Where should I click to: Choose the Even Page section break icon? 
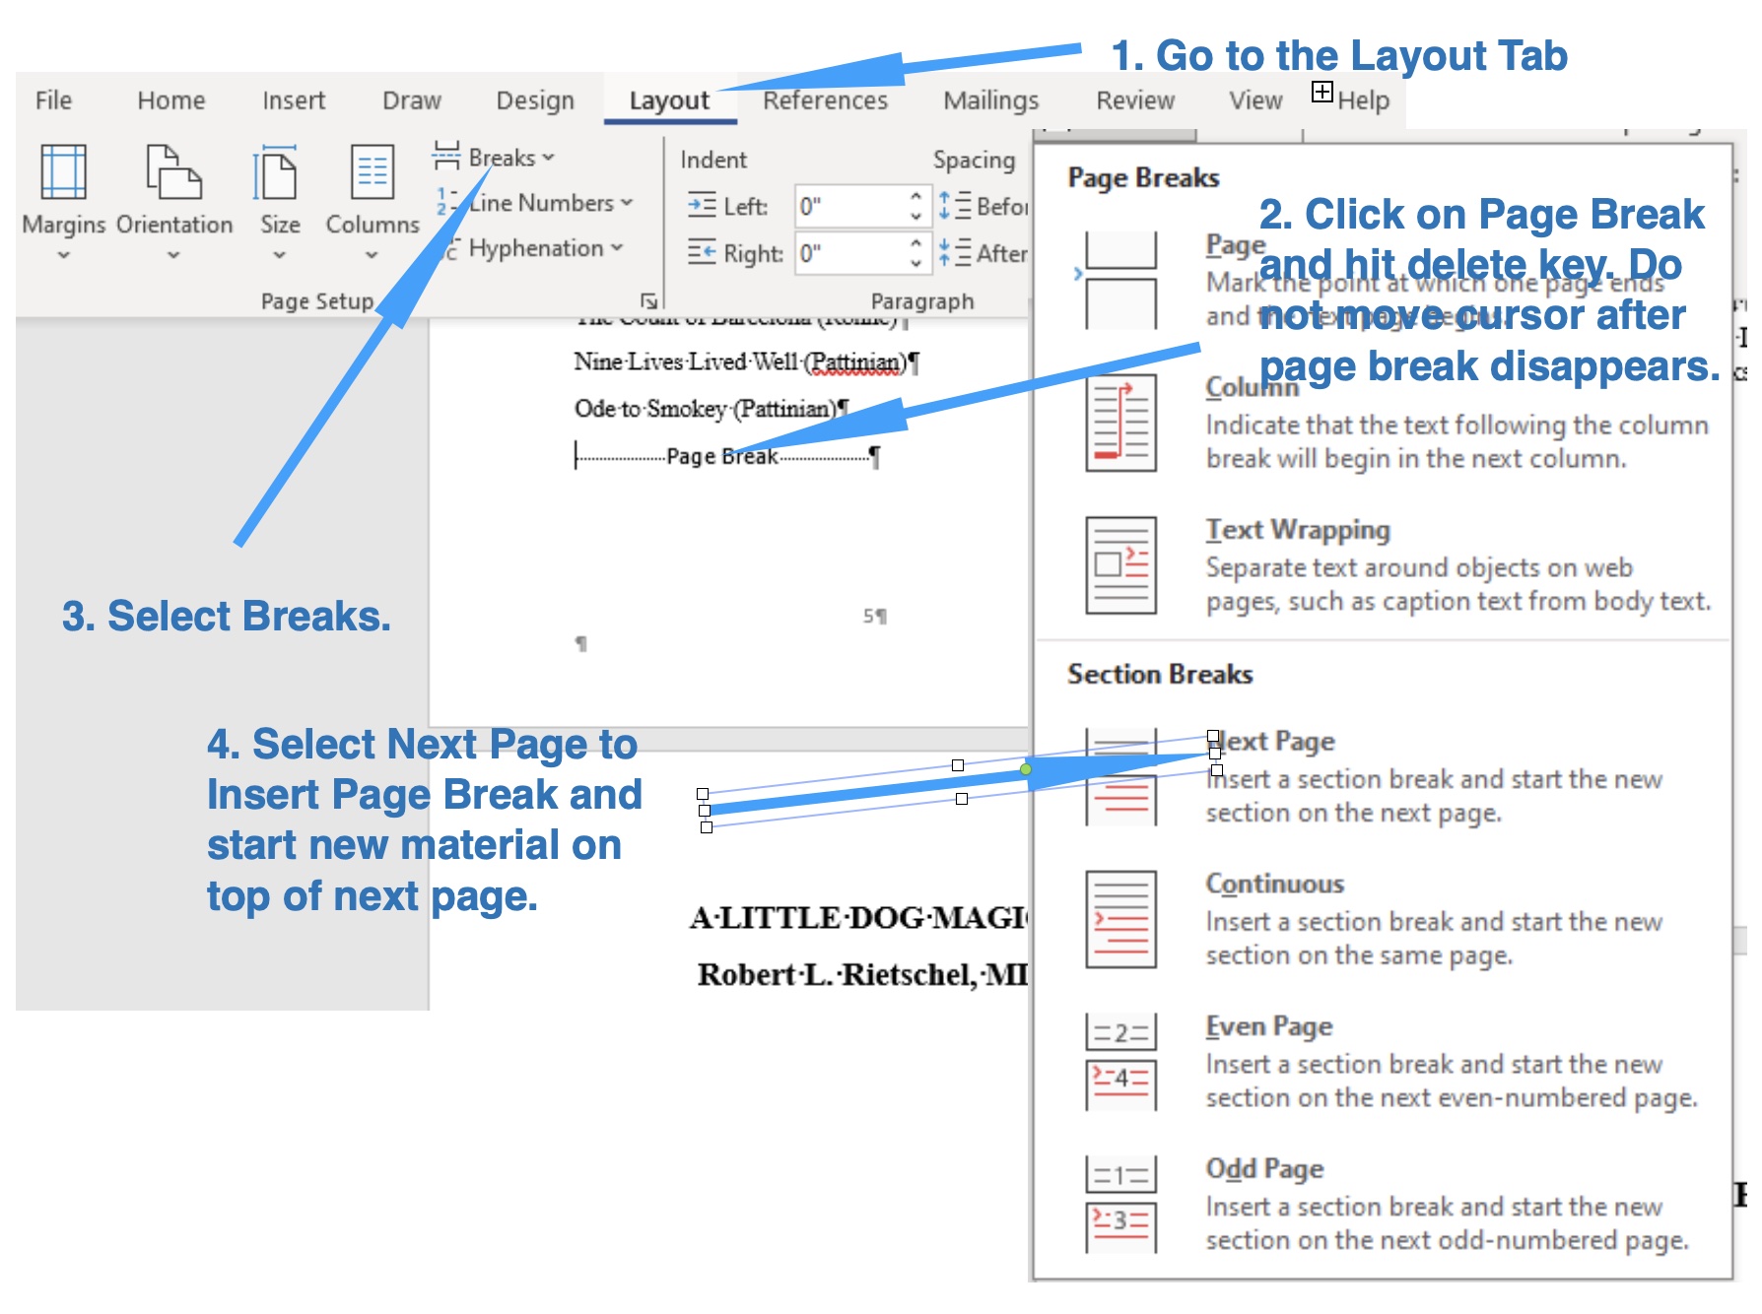click(1120, 1062)
